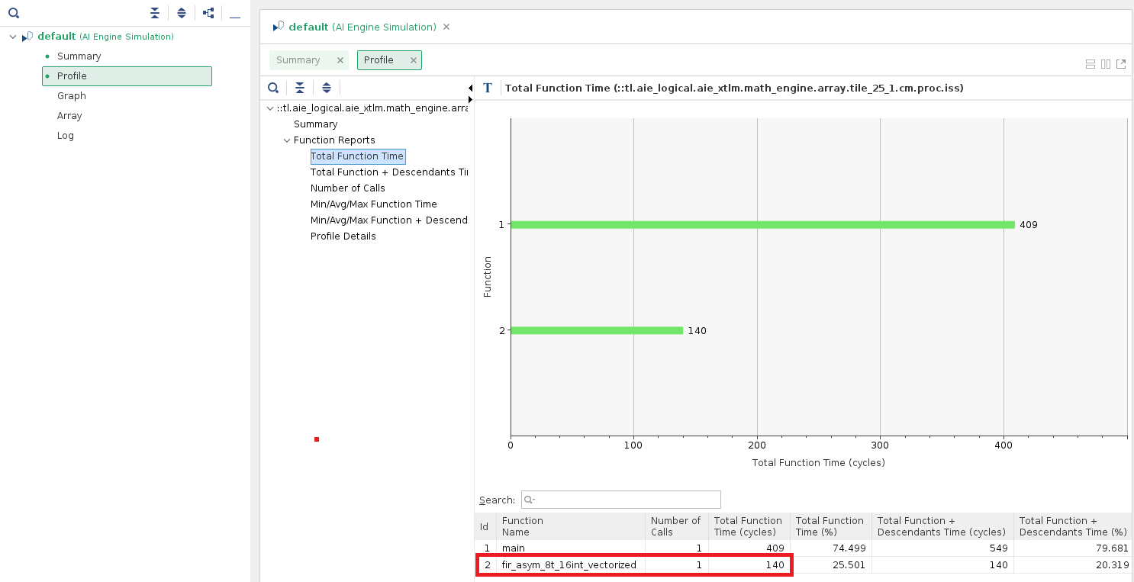This screenshot has height=582, width=1134.
Task: Switch to horizontal split layout view
Action: (x=1090, y=64)
